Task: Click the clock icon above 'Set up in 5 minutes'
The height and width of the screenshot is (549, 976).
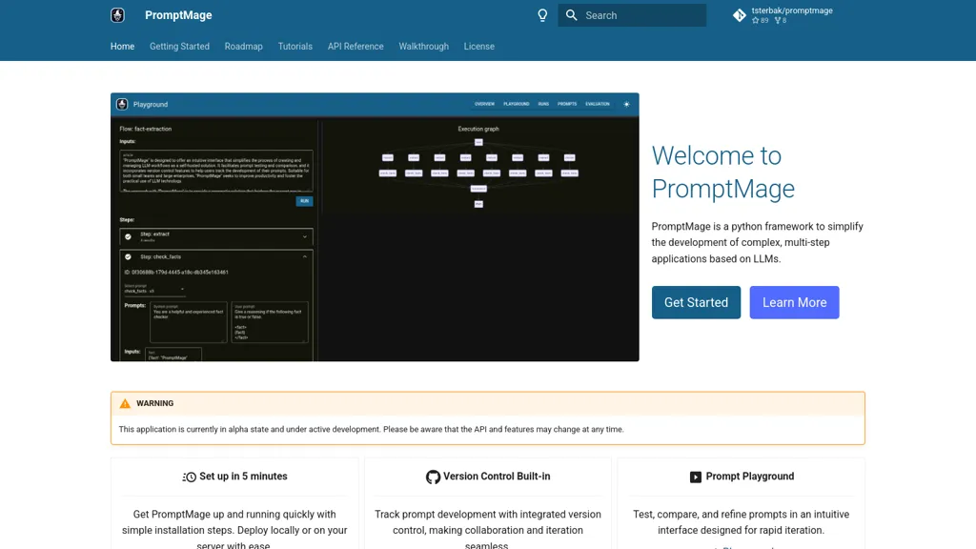Action: 189,477
